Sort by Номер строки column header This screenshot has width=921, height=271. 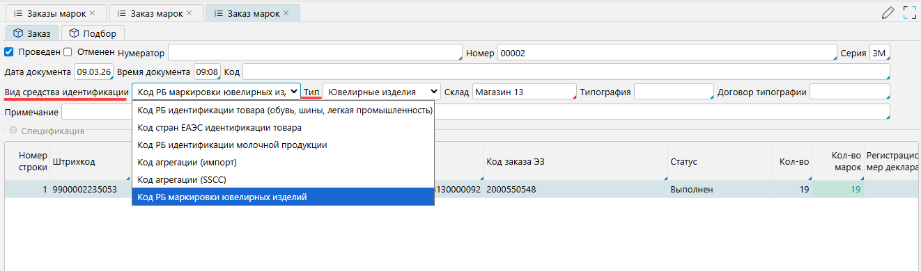pos(27,161)
